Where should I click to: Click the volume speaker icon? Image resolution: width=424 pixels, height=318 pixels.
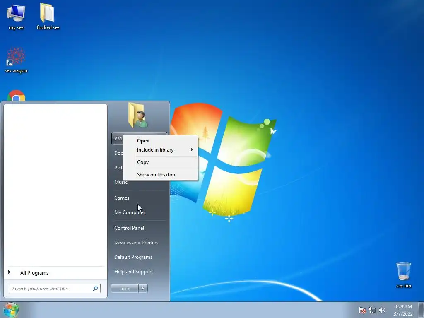click(x=382, y=310)
